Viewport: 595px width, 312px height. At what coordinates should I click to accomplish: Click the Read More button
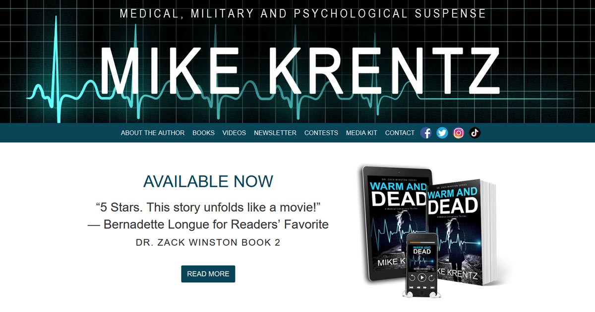tap(208, 274)
